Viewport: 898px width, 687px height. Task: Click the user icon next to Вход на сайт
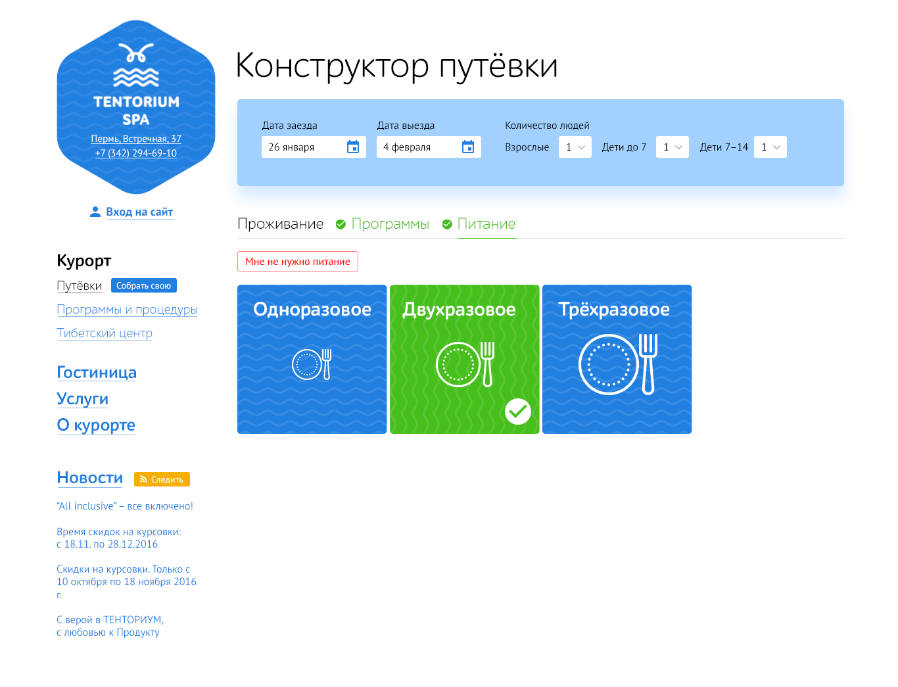click(x=95, y=211)
